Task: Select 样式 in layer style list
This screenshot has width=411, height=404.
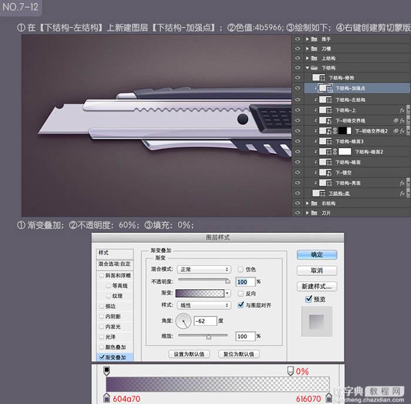Action: [x=115, y=253]
